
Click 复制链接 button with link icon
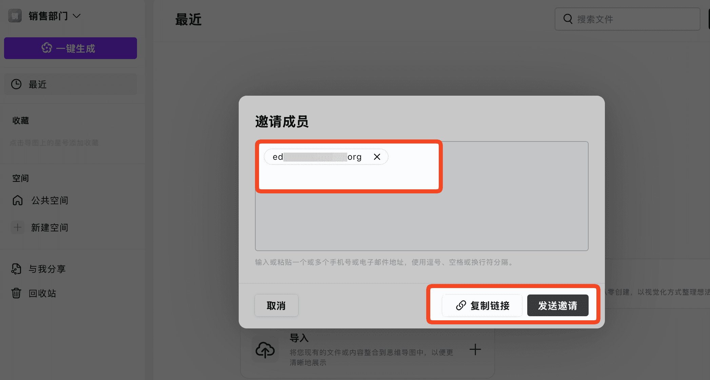(x=482, y=305)
